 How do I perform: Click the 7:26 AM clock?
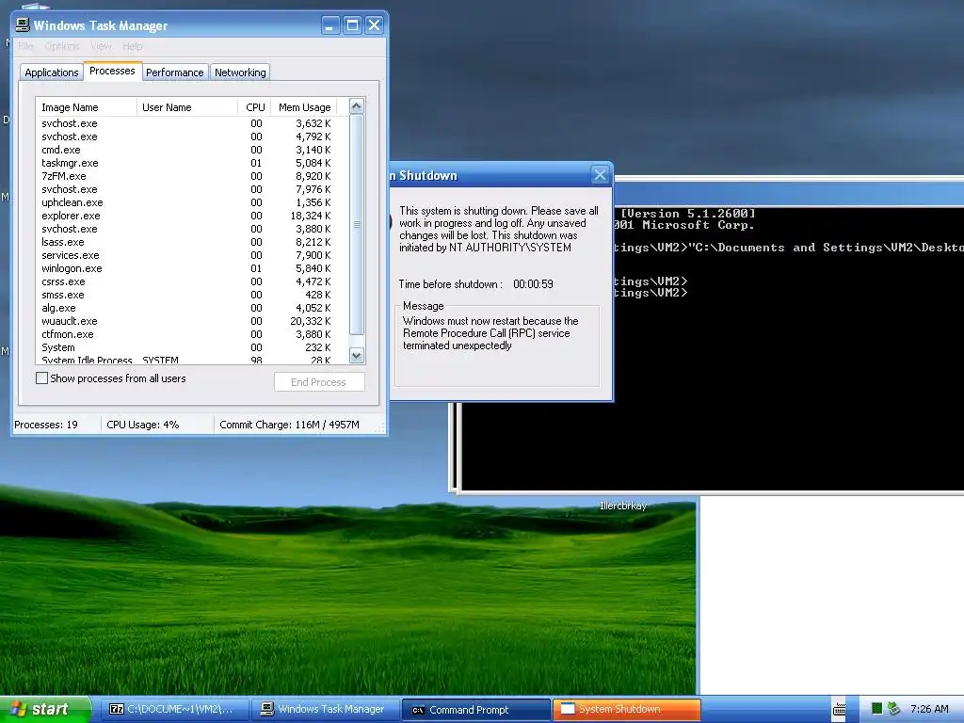[929, 709]
